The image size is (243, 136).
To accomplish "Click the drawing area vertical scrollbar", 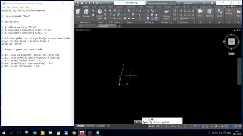I will (240, 71).
